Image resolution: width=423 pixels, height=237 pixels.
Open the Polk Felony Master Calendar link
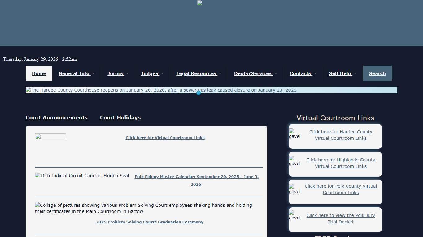[x=196, y=181]
